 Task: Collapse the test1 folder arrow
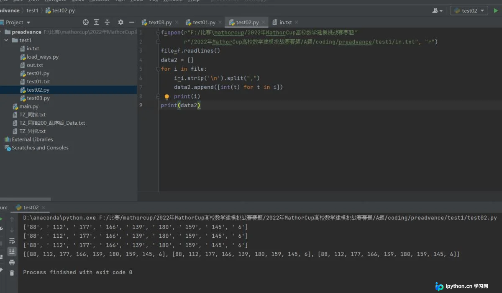coord(6,40)
